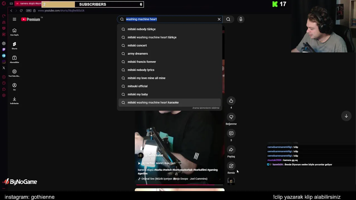
Task: Open Twitch from the browser sidebar
Action: click(4, 49)
